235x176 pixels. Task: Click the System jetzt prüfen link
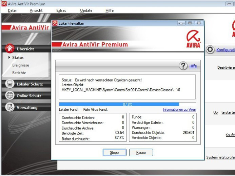coord(221,157)
